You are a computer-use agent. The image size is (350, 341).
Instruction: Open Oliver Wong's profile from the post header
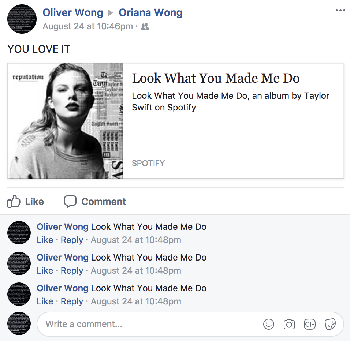(x=73, y=12)
